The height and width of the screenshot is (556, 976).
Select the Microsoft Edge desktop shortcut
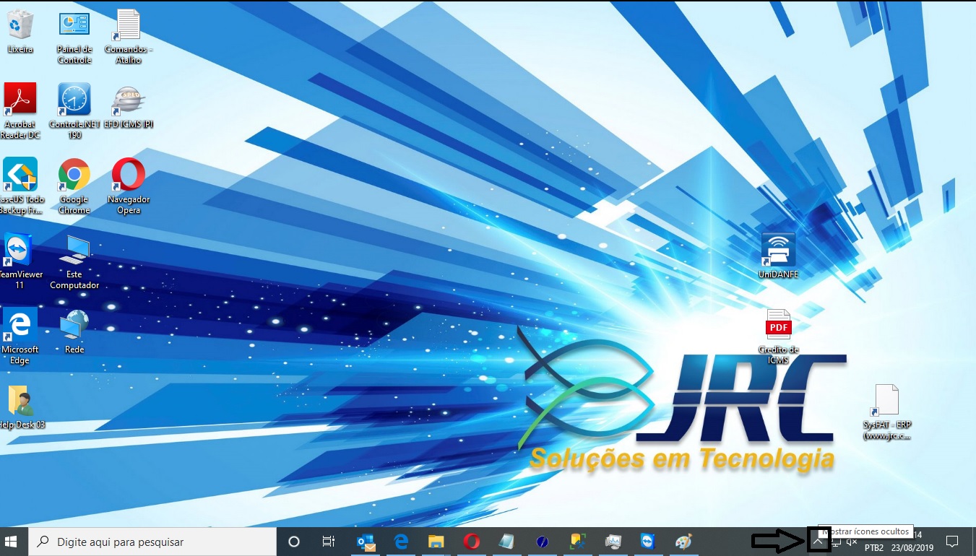pyautogui.click(x=20, y=336)
